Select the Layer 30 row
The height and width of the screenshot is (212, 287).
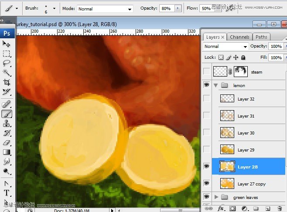click(x=249, y=133)
